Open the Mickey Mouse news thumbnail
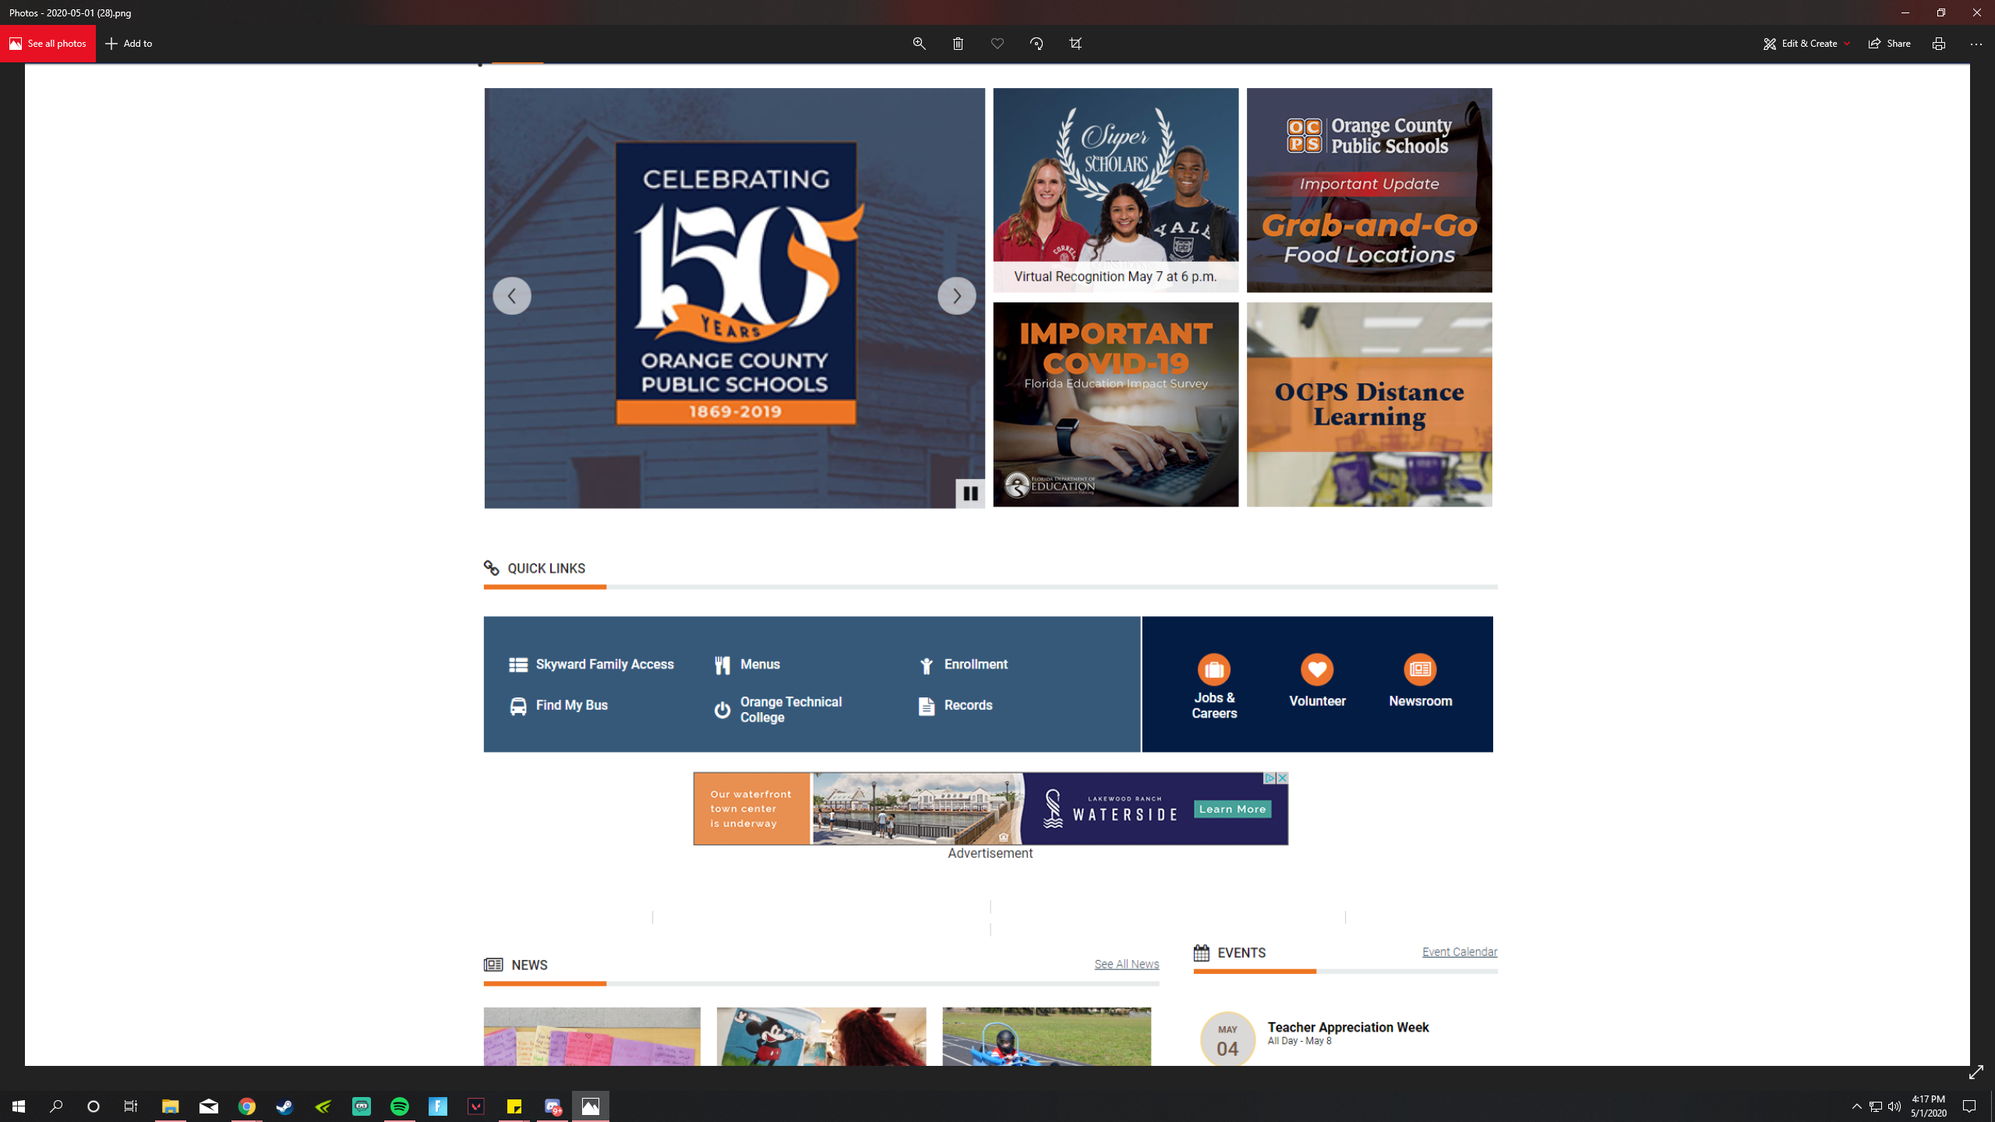Viewport: 1995px width, 1122px height. 821,1036
